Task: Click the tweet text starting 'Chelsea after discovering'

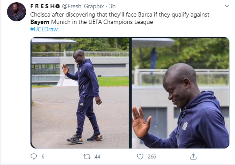Action: coord(119,15)
